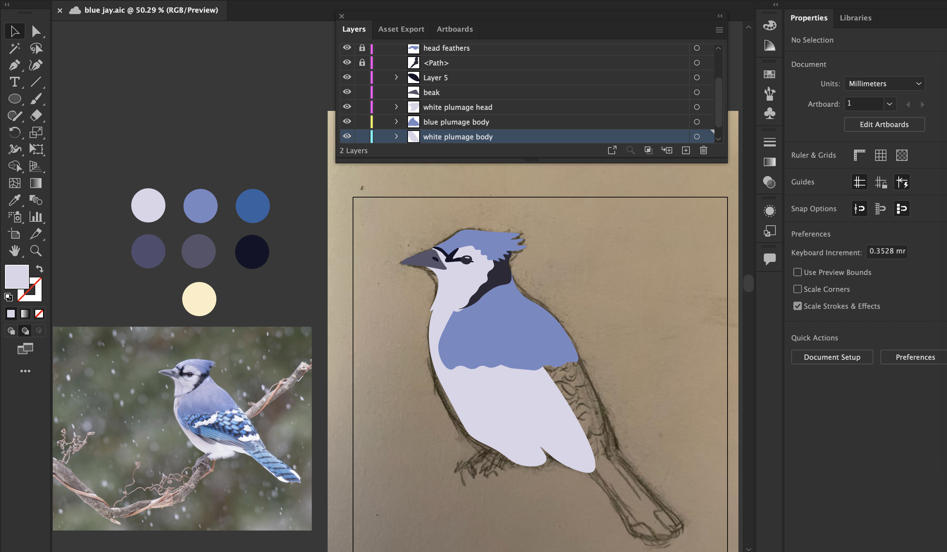Switch to the Asset Export tab
This screenshot has height=552, width=947.
[x=401, y=29]
